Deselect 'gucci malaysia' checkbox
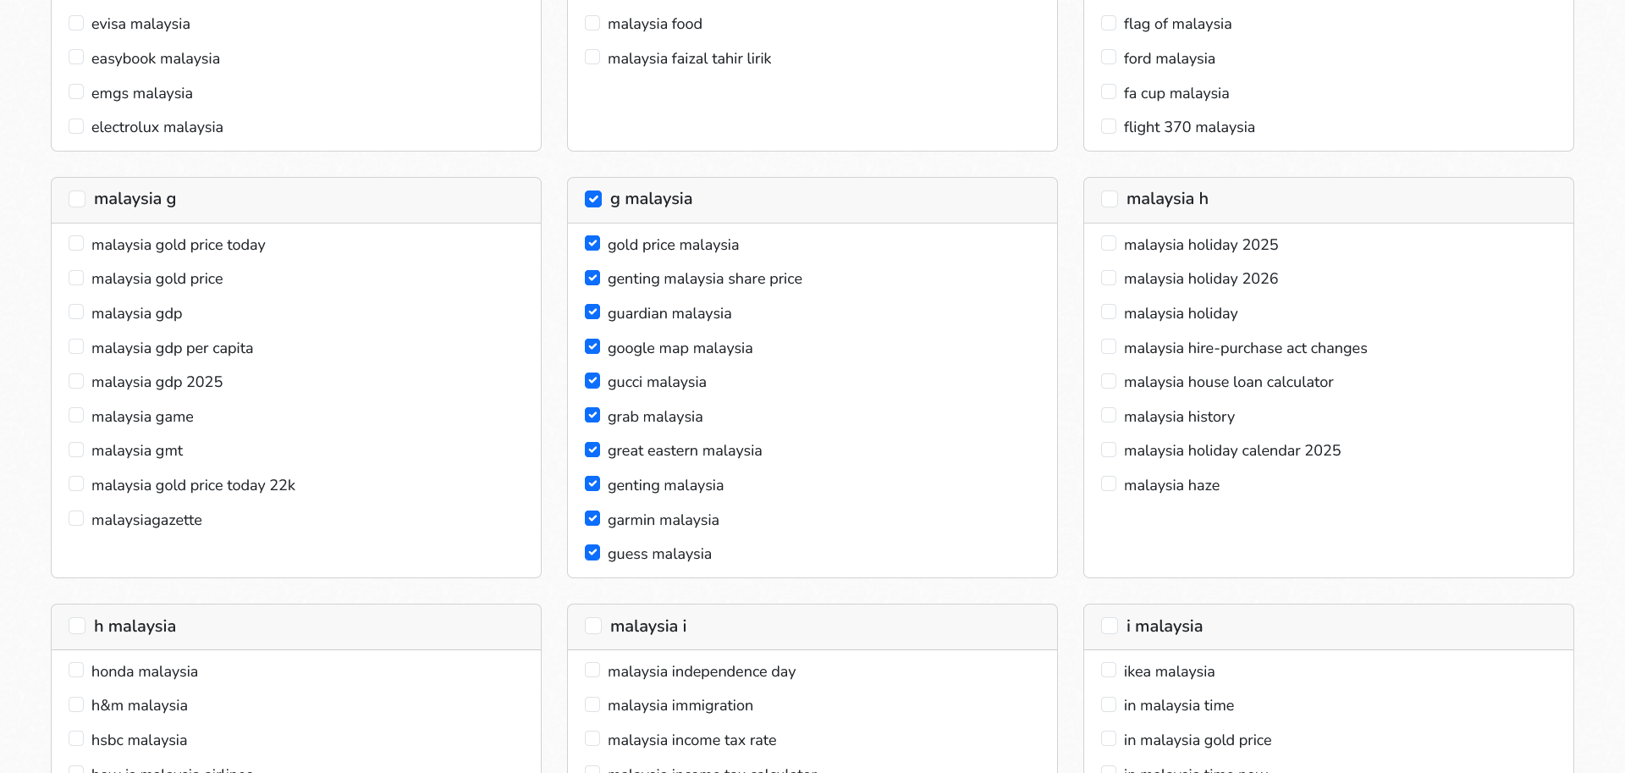Viewport: 1625px width, 773px height. point(592,381)
